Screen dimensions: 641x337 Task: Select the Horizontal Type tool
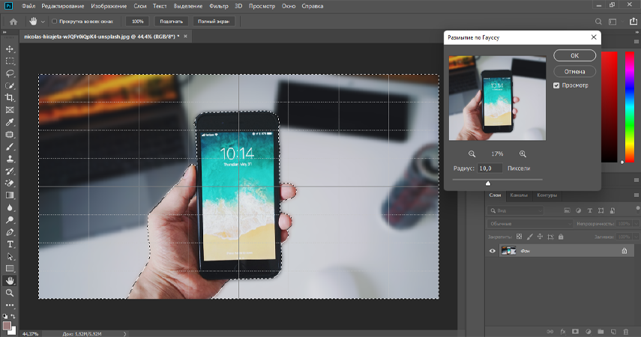[x=10, y=244]
